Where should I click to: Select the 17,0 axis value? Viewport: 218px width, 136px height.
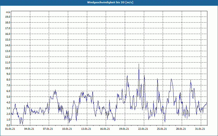[8, 28]
